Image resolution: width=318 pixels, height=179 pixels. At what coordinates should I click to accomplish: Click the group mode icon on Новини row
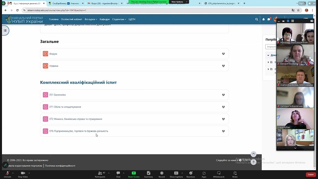pyautogui.click(x=223, y=66)
